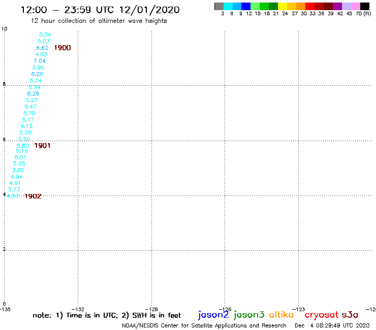Image resolution: width=376 pixels, height=330 pixels.
Task: Click the 5.50 value on the track
Action: [x=24, y=139]
